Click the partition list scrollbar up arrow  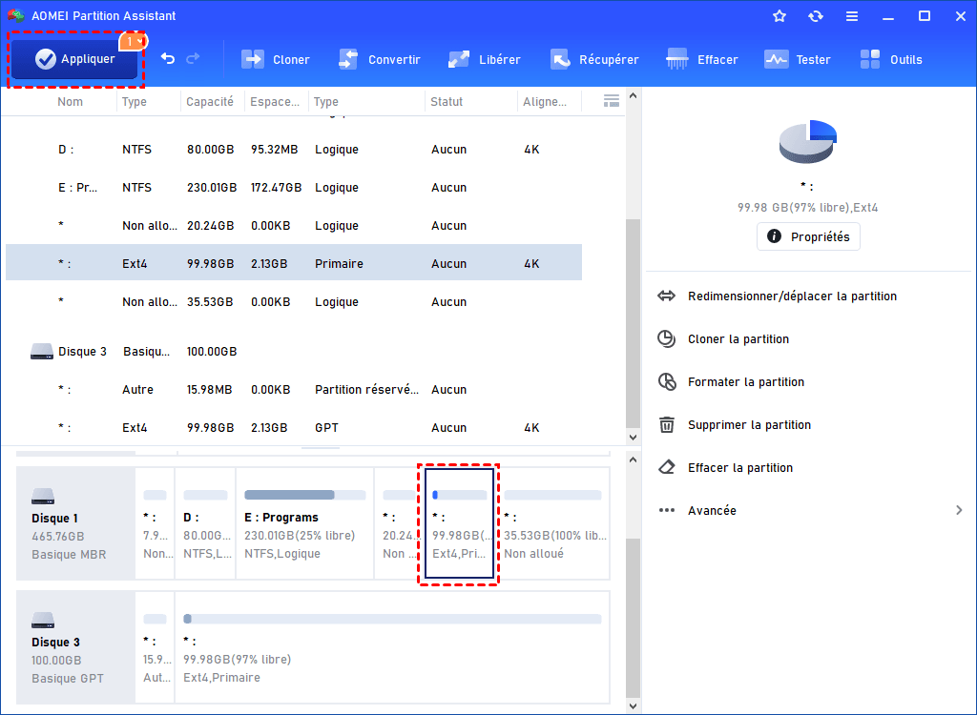(634, 96)
